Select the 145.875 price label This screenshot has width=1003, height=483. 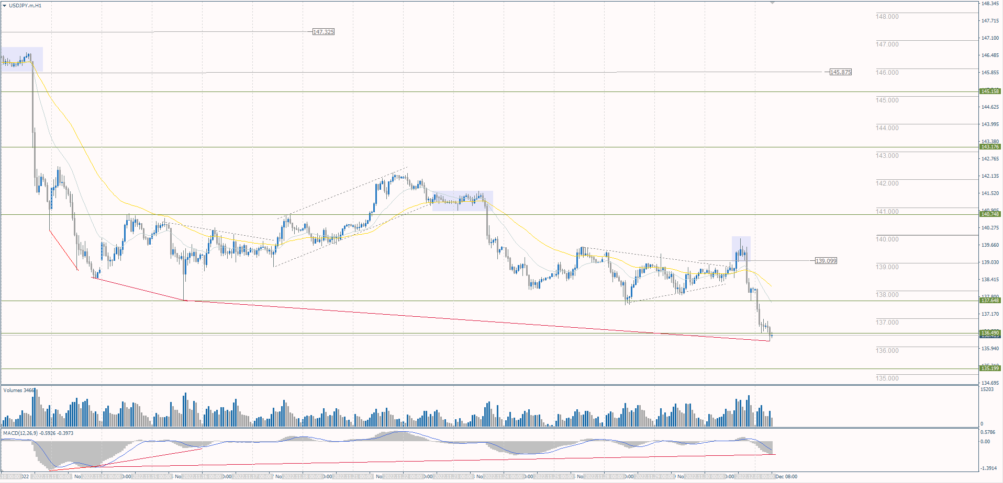point(840,72)
